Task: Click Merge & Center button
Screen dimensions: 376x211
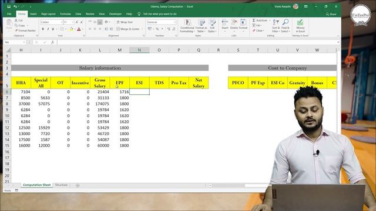Action: [x=128, y=29]
